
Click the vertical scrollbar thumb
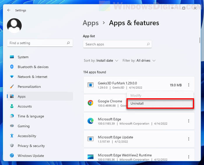pos(200,40)
